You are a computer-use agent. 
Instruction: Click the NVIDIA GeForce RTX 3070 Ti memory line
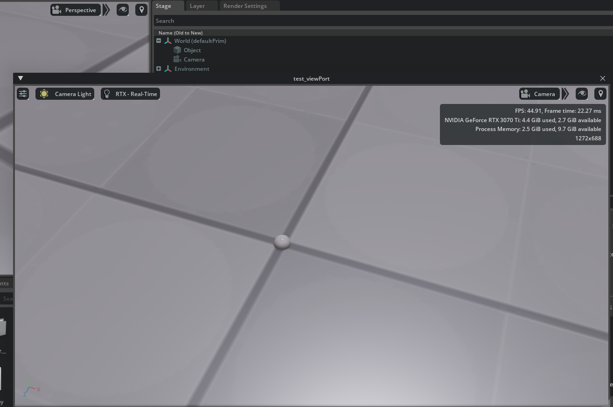point(523,120)
